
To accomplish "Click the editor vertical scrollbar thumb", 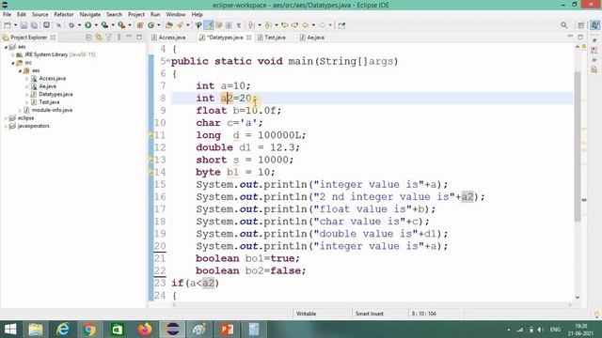I will (x=578, y=146).
